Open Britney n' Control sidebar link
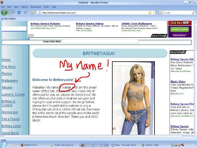Viewport: 197px width, 148px height. 9,103
